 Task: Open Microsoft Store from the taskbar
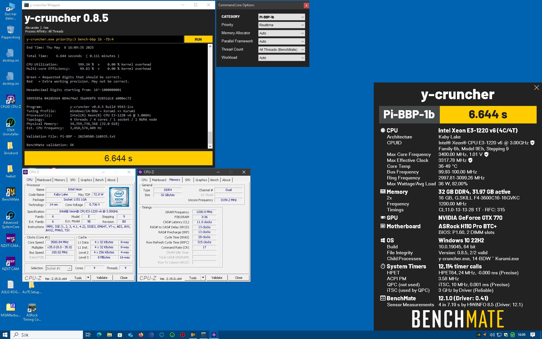120,335
